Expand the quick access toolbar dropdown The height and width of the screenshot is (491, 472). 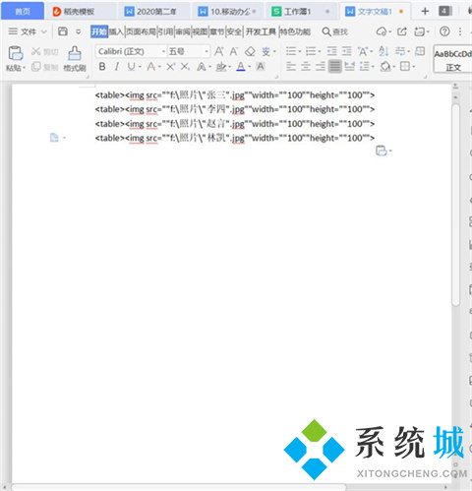point(79,31)
